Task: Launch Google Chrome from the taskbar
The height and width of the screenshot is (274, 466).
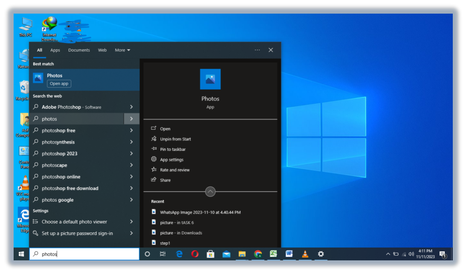Action: click(258, 254)
